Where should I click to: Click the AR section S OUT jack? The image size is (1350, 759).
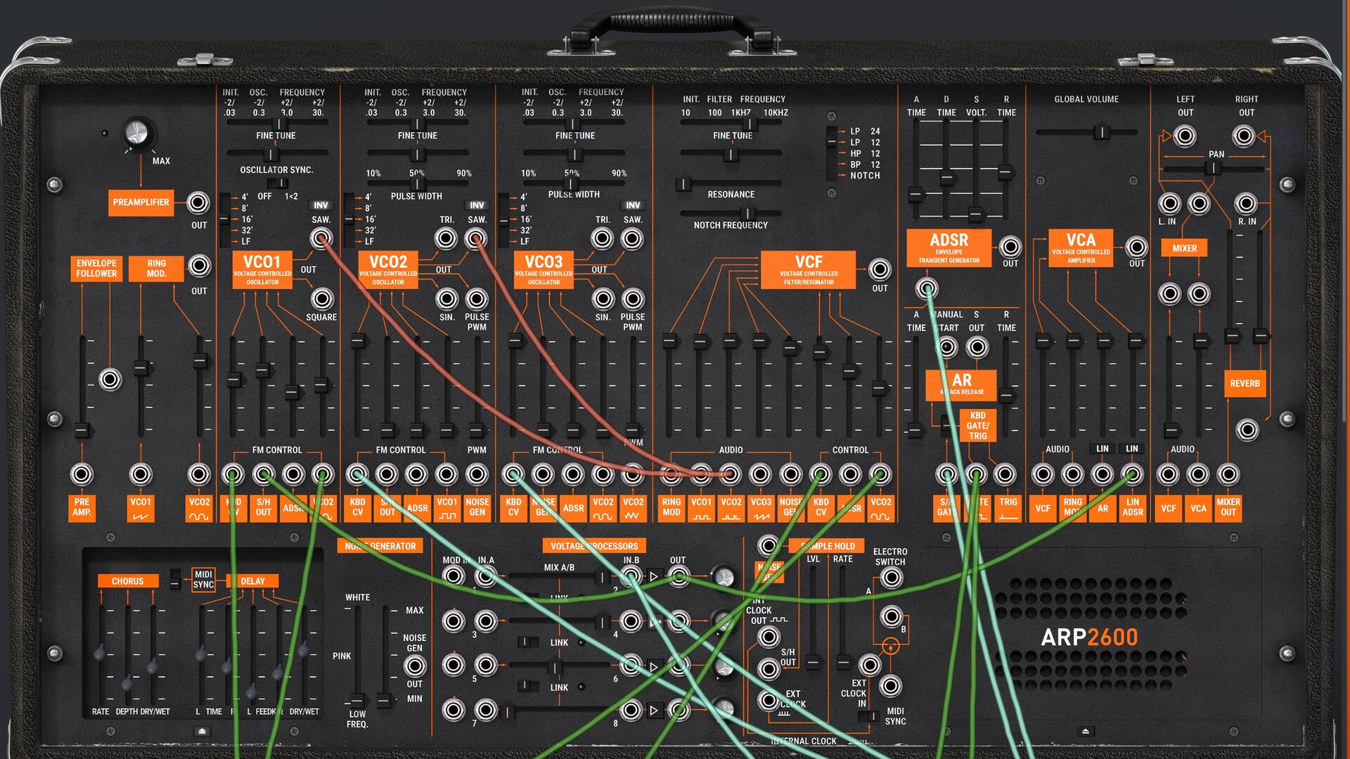tap(977, 347)
